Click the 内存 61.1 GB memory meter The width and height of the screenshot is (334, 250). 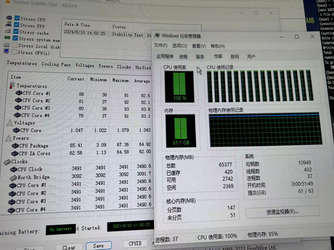point(181,131)
